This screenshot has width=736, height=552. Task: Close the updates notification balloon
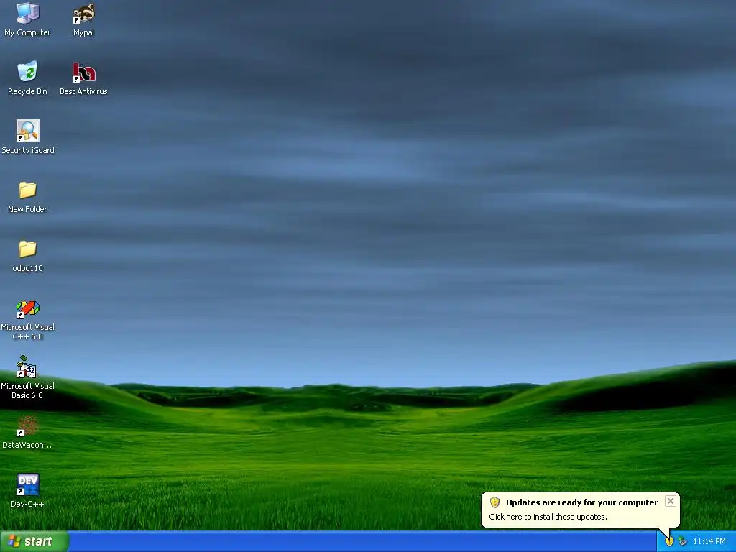click(671, 501)
